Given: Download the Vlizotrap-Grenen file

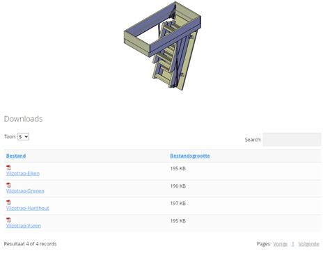Looking at the screenshot, I should [x=25, y=191].
